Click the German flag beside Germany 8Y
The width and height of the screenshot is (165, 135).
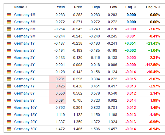click(9, 93)
